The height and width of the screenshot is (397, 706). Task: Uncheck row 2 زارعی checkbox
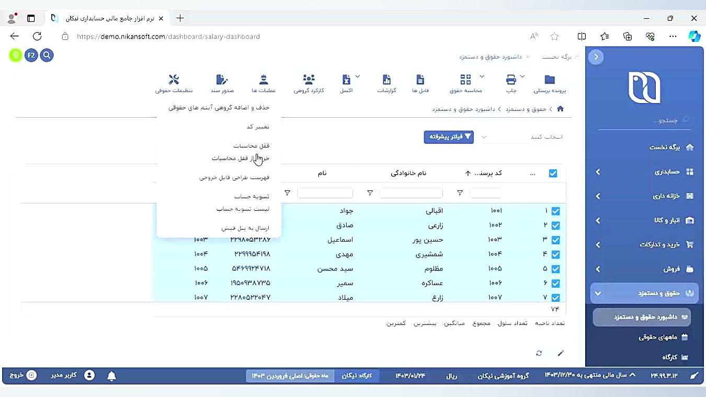[x=555, y=225]
